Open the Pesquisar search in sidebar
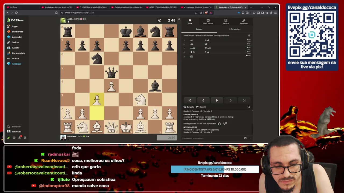The height and width of the screenshot is (193, 344). pyautogui.click(x=14, y=127)
